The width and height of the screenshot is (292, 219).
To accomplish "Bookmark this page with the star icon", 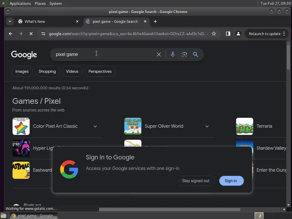I will [214, 34].
